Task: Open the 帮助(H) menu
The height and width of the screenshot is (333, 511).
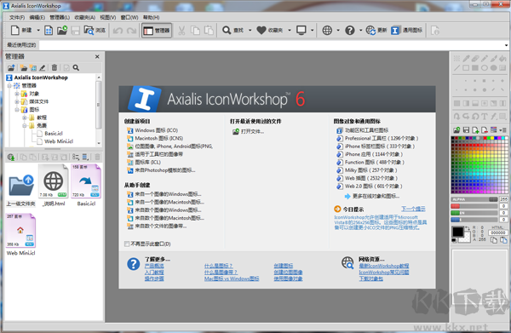Action: click(x=152, y=17)
